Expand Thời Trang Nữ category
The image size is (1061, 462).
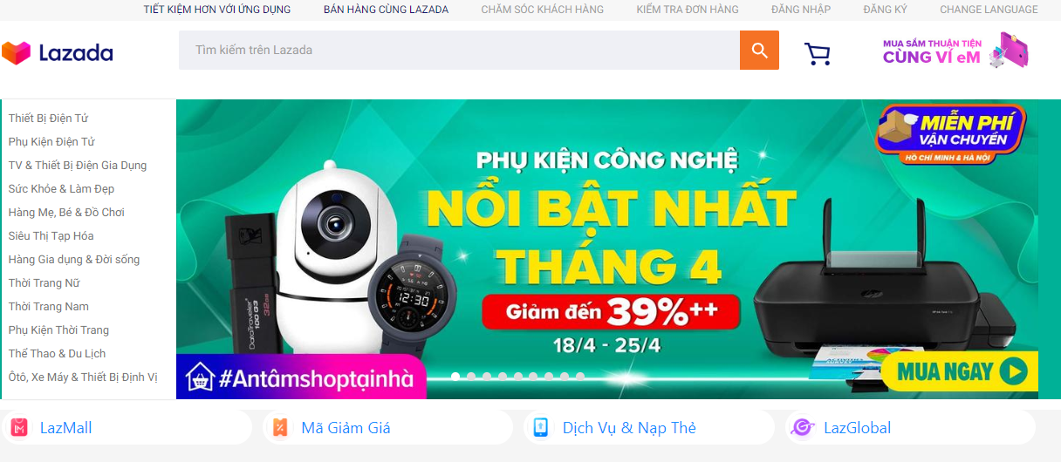[44, 282]
